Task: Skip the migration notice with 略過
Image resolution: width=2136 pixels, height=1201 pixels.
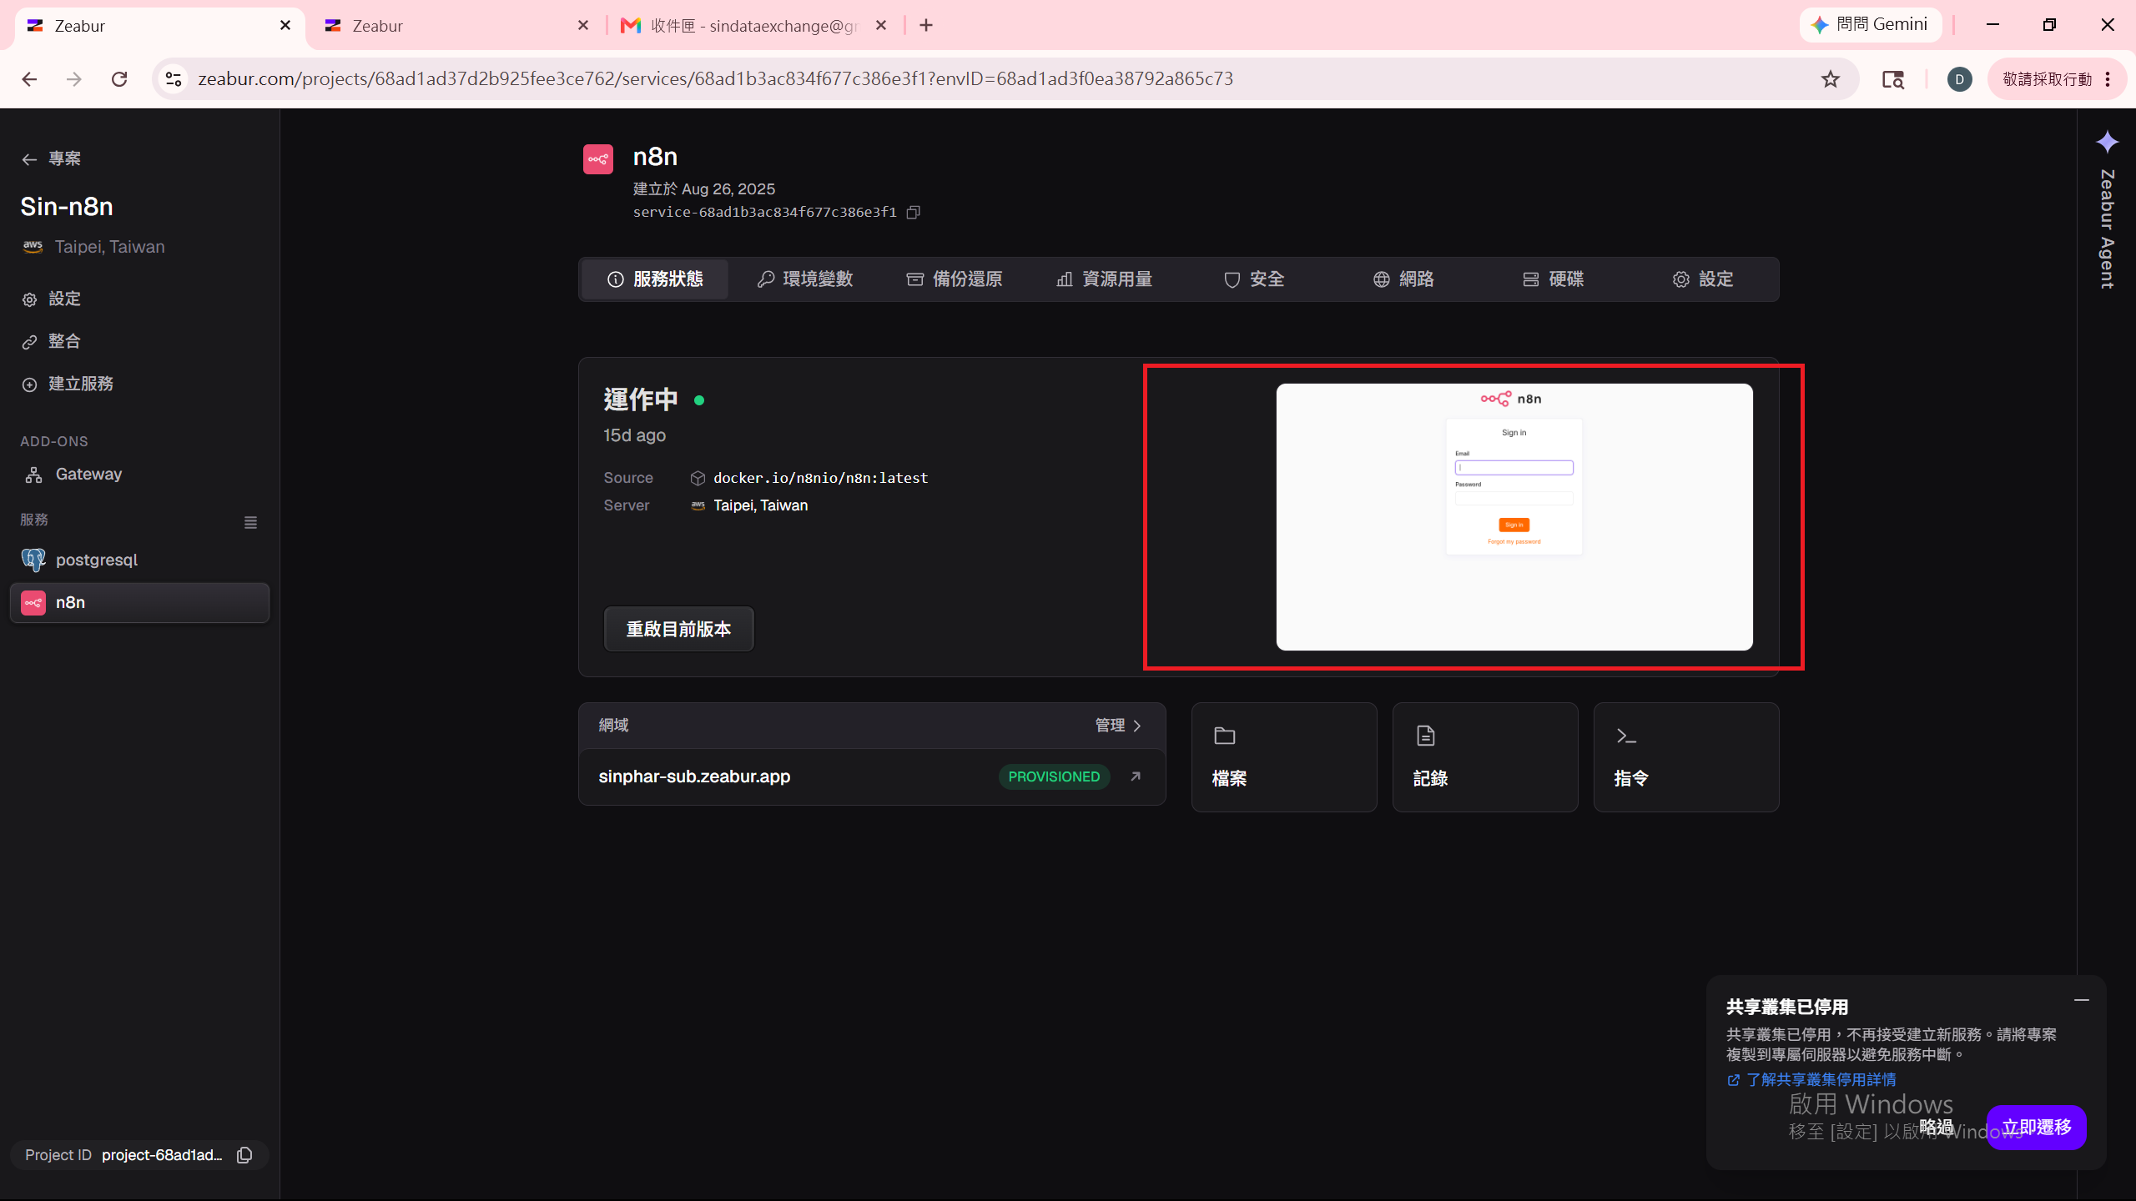Action: pos(1937,1128)
